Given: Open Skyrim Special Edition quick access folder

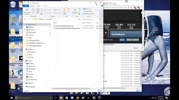Looking at the screenshot, I should [x=35, y=46].
